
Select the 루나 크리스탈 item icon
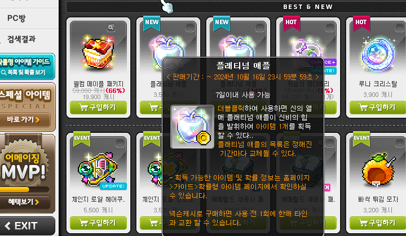(x=377, y=54)
